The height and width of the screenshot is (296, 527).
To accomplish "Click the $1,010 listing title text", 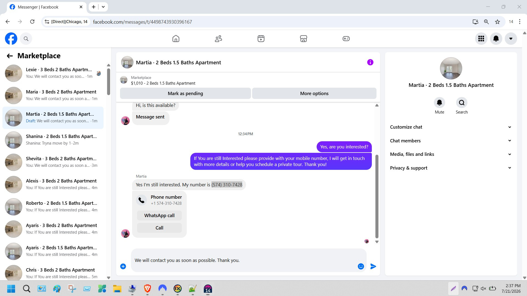I will 163,83.
